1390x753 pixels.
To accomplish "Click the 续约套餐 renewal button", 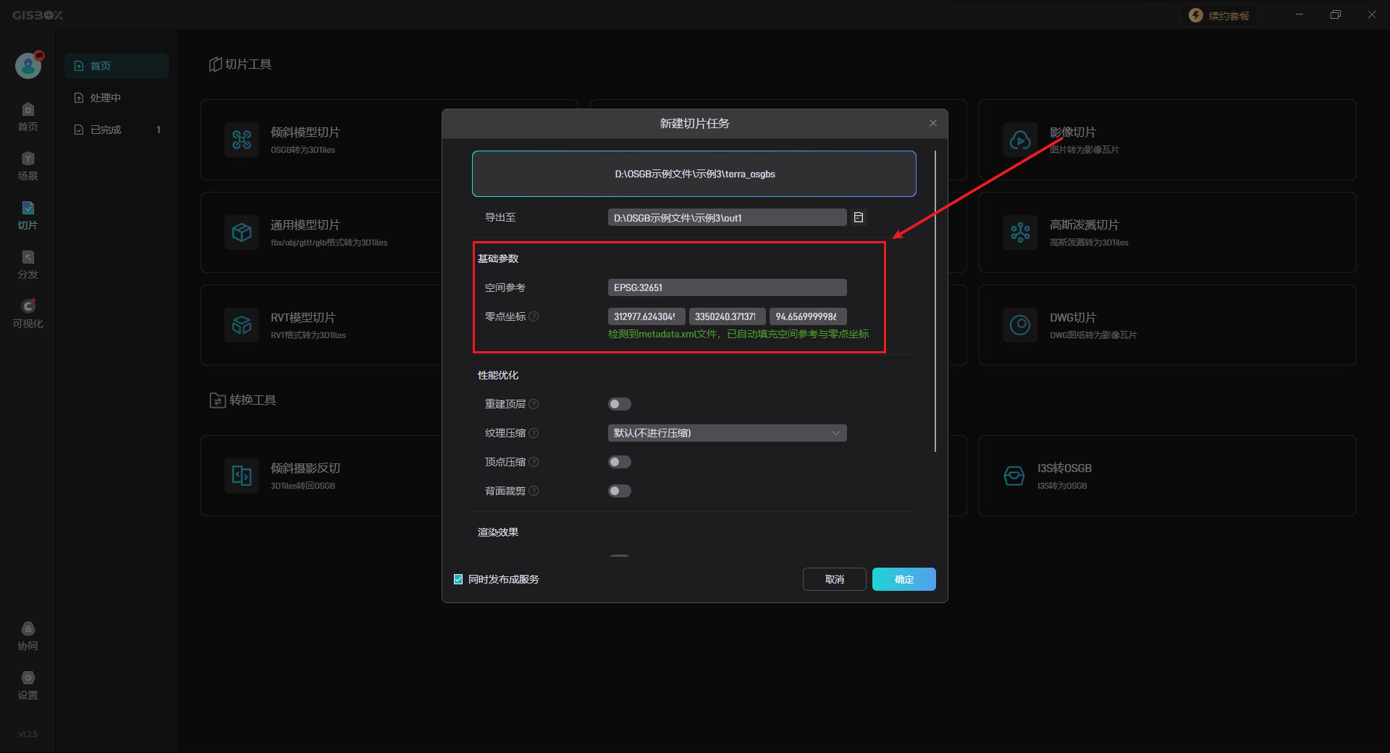I will coord(1220,16).
